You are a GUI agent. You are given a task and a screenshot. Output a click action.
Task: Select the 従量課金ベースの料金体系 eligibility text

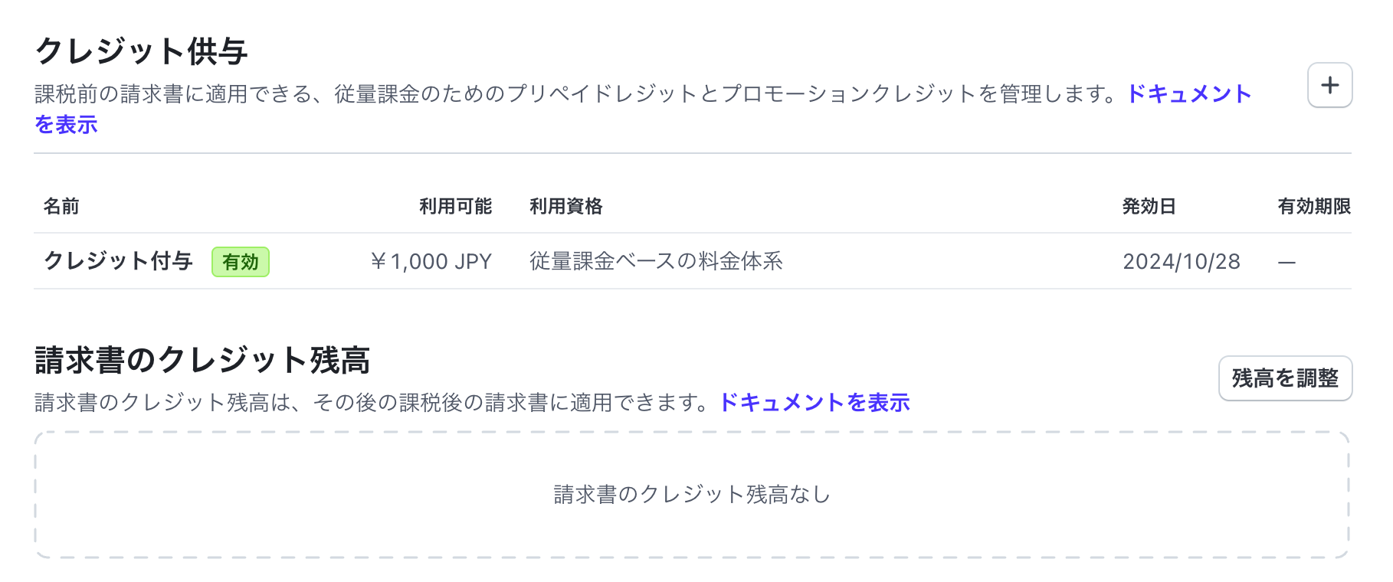(655, 261)
